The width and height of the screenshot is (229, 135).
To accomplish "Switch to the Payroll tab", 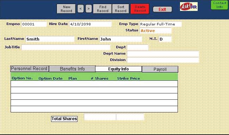I will [x=160, y=69].
